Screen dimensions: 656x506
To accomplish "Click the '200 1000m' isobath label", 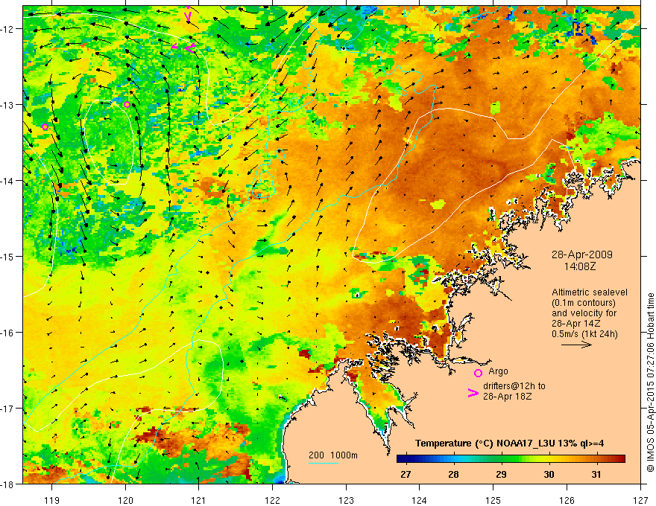I will (333, 455).
